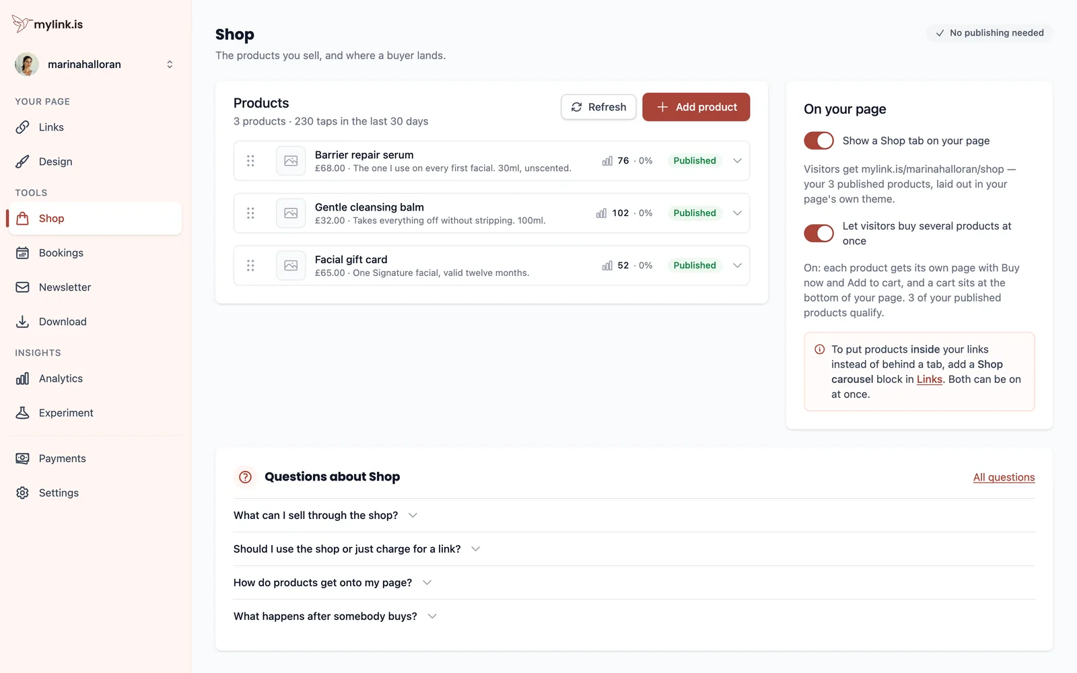
Task: Click the Download arrow icon
Action: pos(22,322)
